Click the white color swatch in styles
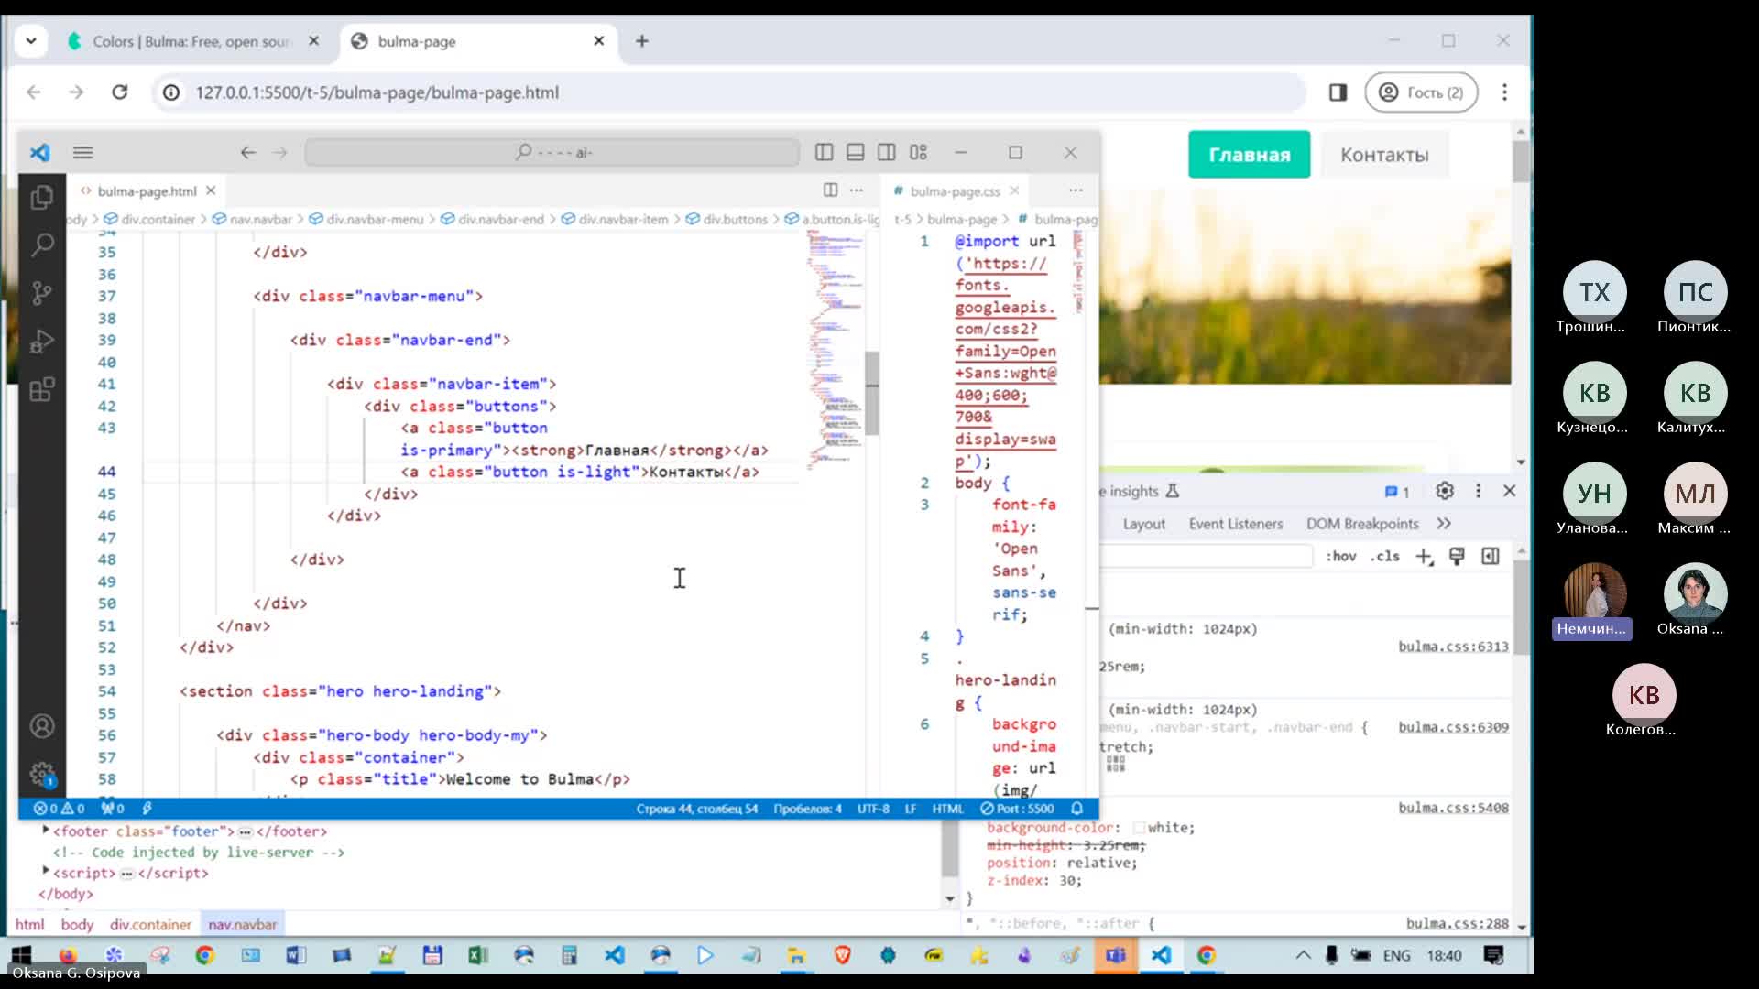Screen dimensions: 1759x989 point(1139,828)
